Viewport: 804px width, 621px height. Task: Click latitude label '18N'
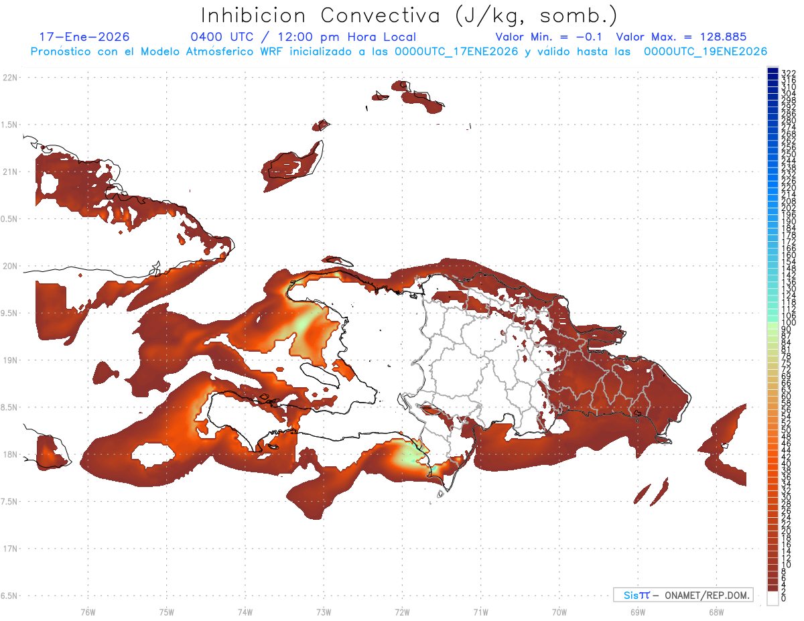[9, 454]
